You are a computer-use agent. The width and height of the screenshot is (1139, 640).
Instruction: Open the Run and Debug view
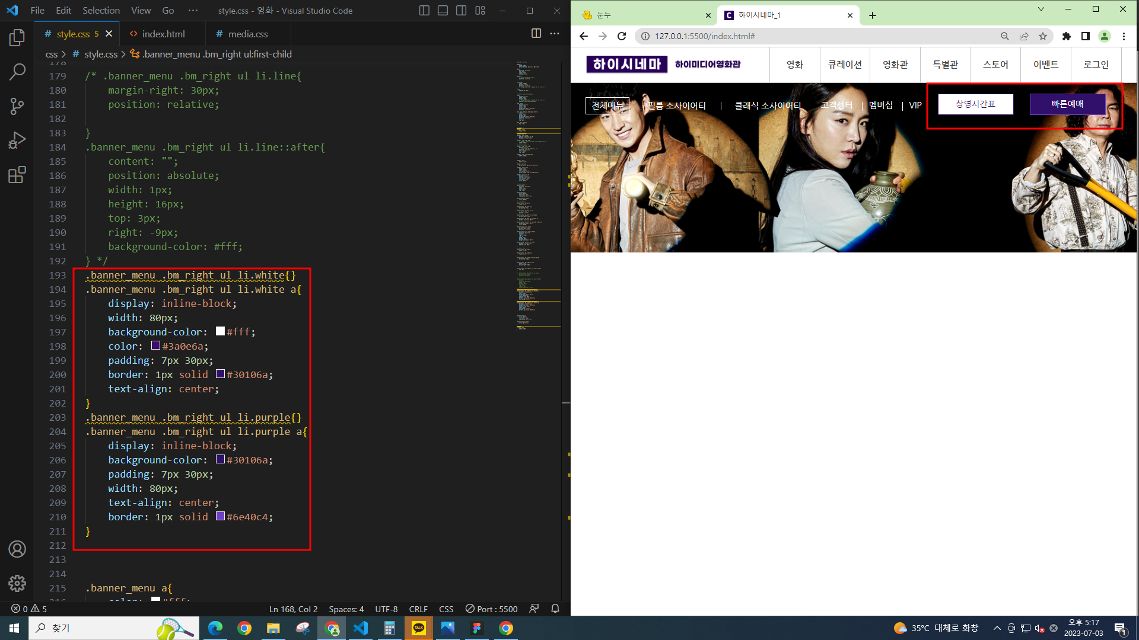(17, 140)
